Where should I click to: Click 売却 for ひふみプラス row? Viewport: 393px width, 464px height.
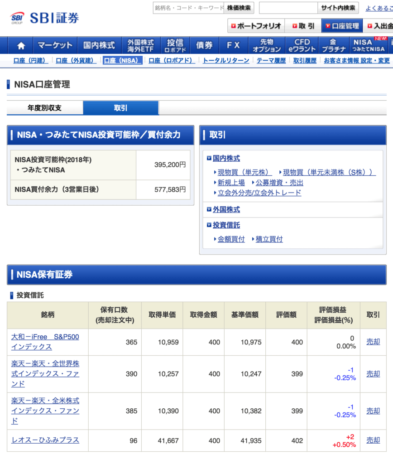373,440
